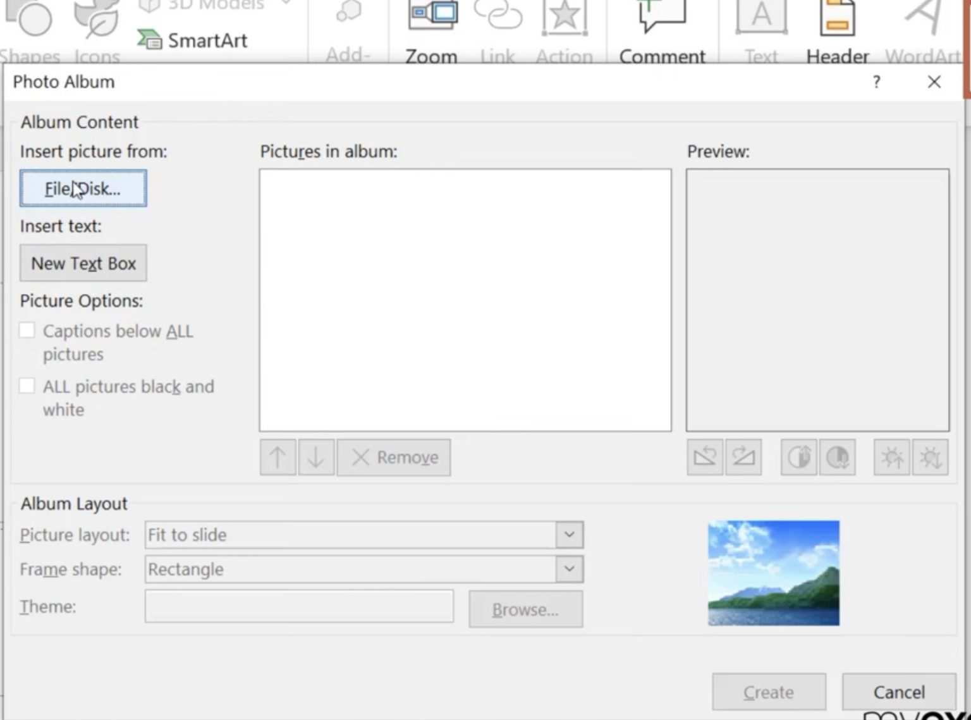This screenshot has height=720, width=971.
Task: Enable captions below ALL pictures
Action: click(27, 330)
